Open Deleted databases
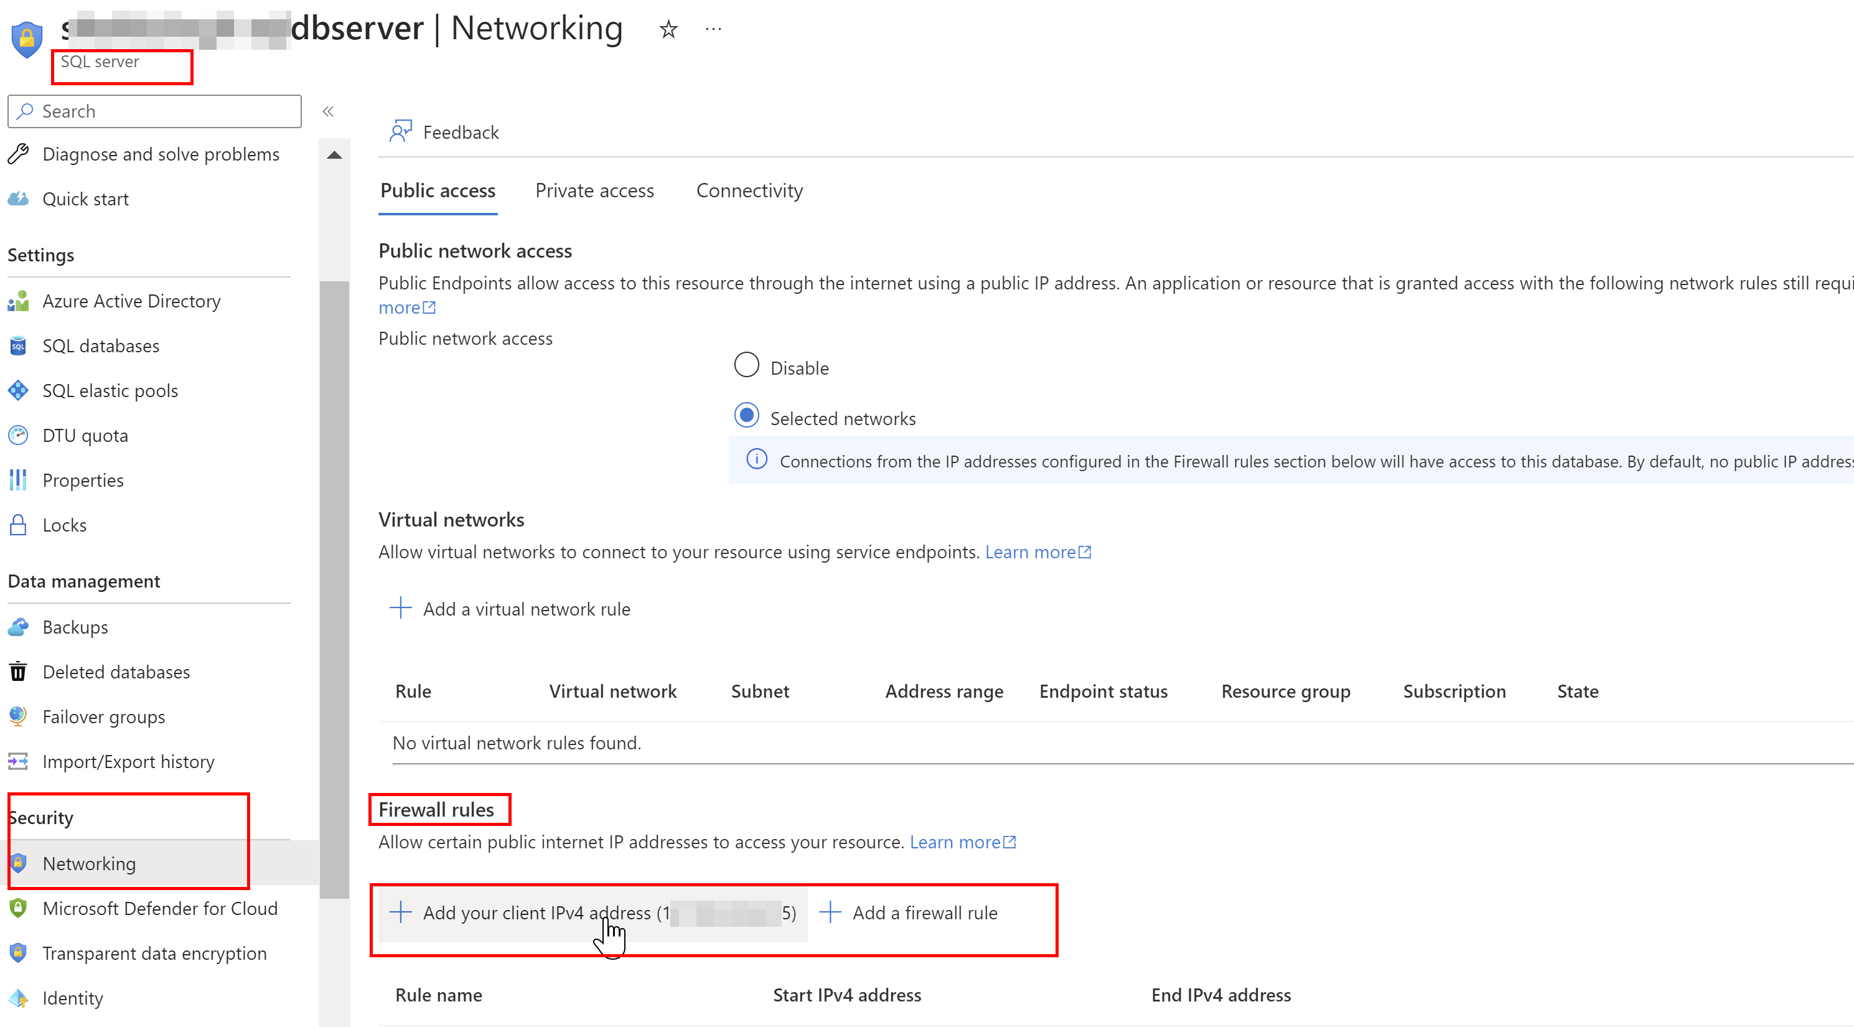1854x1027 pixels. (116, 672)
